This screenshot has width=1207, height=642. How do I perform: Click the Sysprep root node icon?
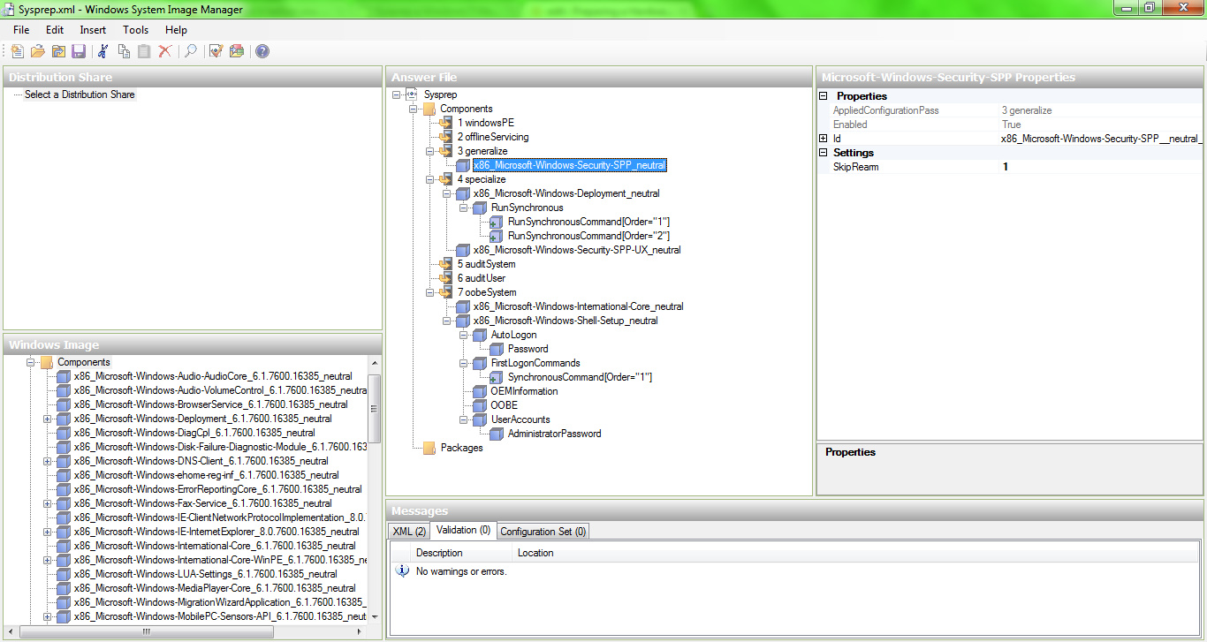pos(412,94)
